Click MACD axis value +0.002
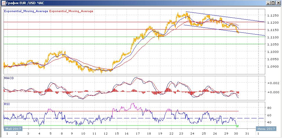The image size is (282, 139). click(273, 83)
